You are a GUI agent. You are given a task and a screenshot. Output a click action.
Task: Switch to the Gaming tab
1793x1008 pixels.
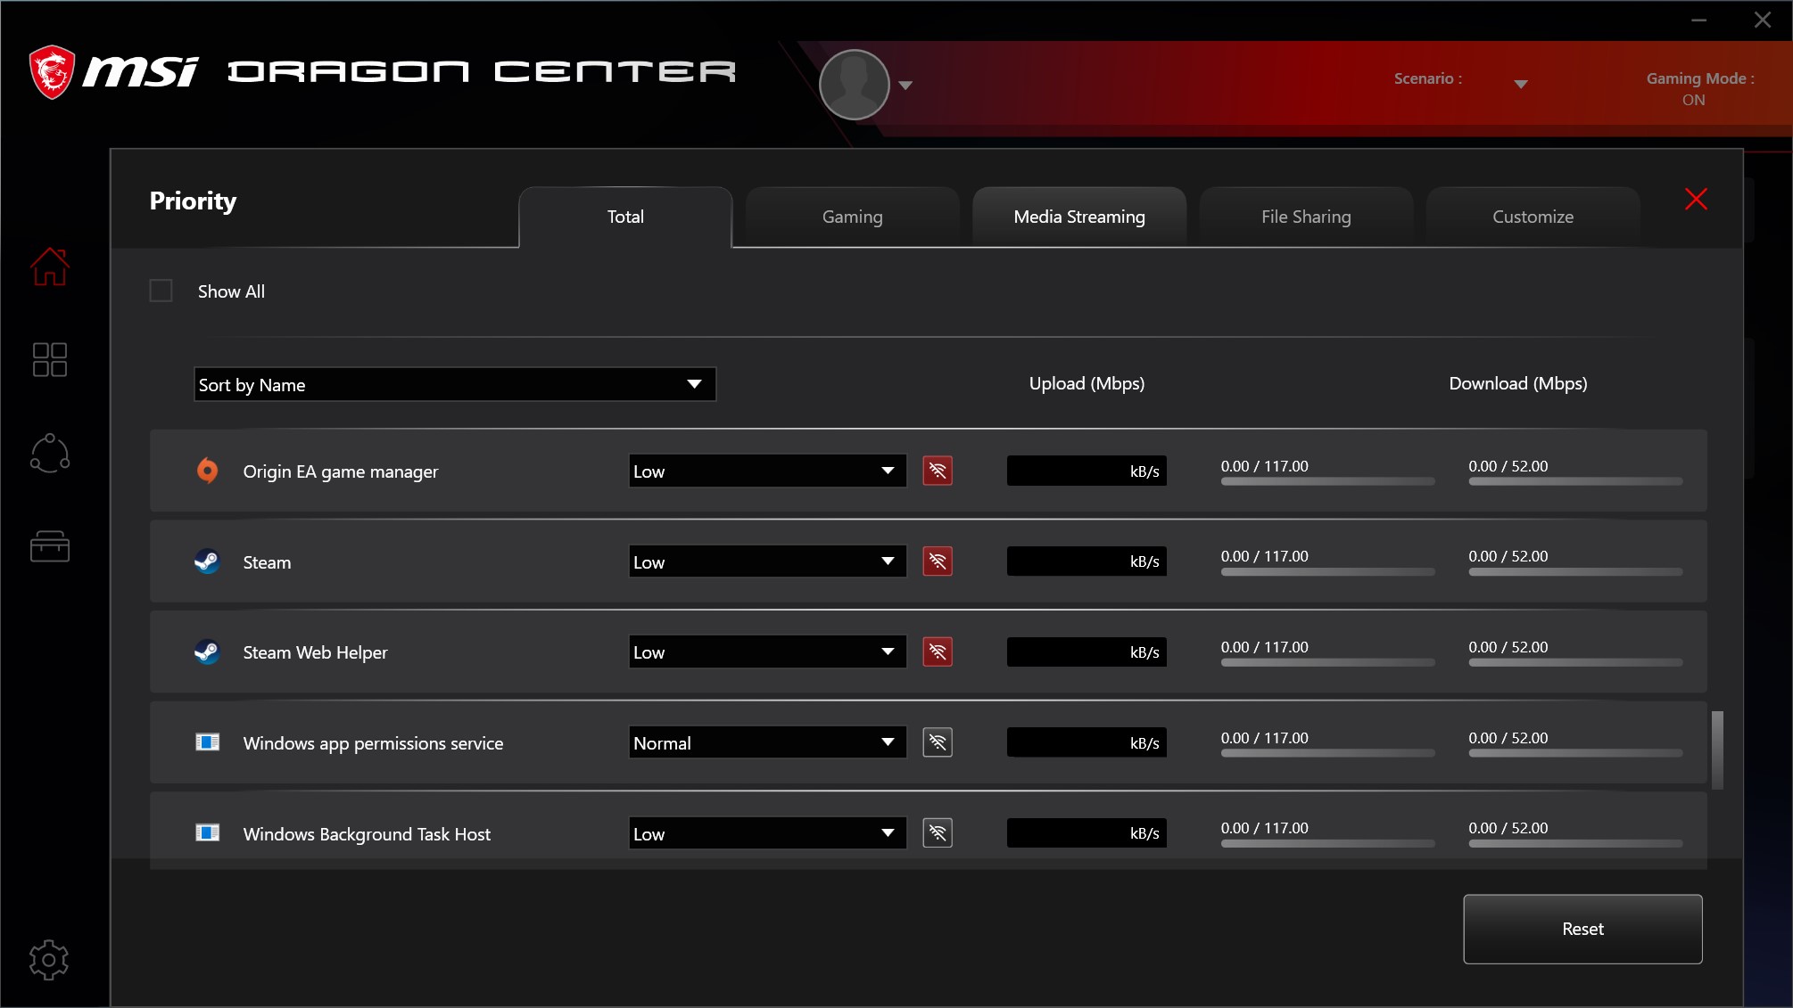853,217
